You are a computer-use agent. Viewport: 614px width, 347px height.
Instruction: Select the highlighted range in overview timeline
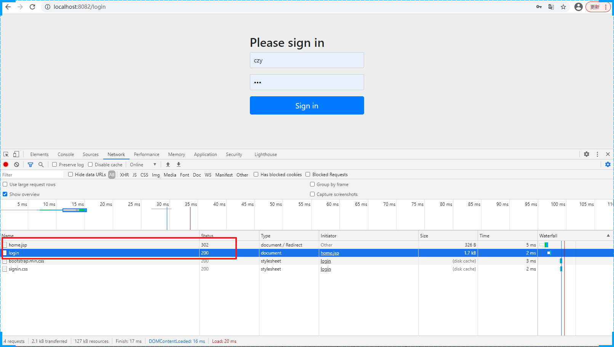[x=75, y=210]
